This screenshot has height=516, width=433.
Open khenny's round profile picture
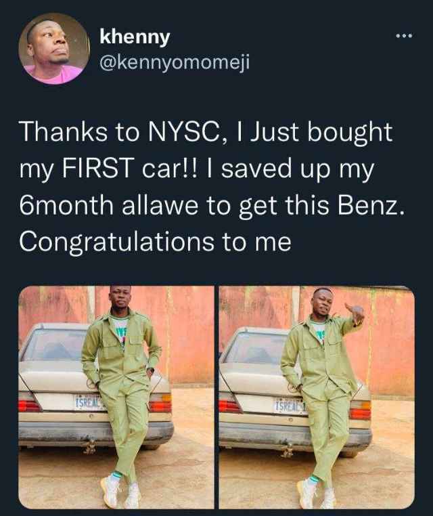click(54, 49)
